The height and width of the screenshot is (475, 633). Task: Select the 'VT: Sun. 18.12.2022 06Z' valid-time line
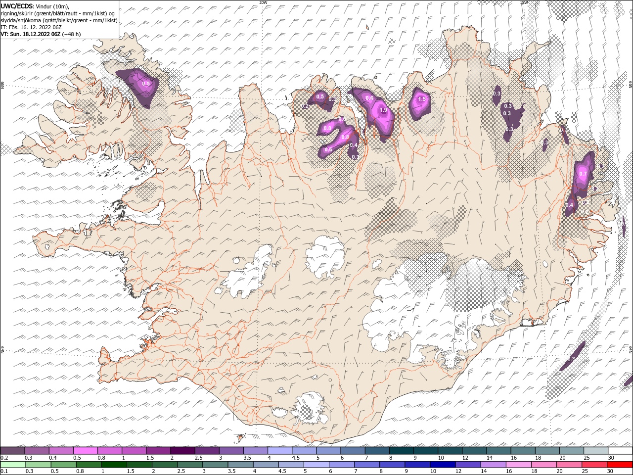[31, 34]
